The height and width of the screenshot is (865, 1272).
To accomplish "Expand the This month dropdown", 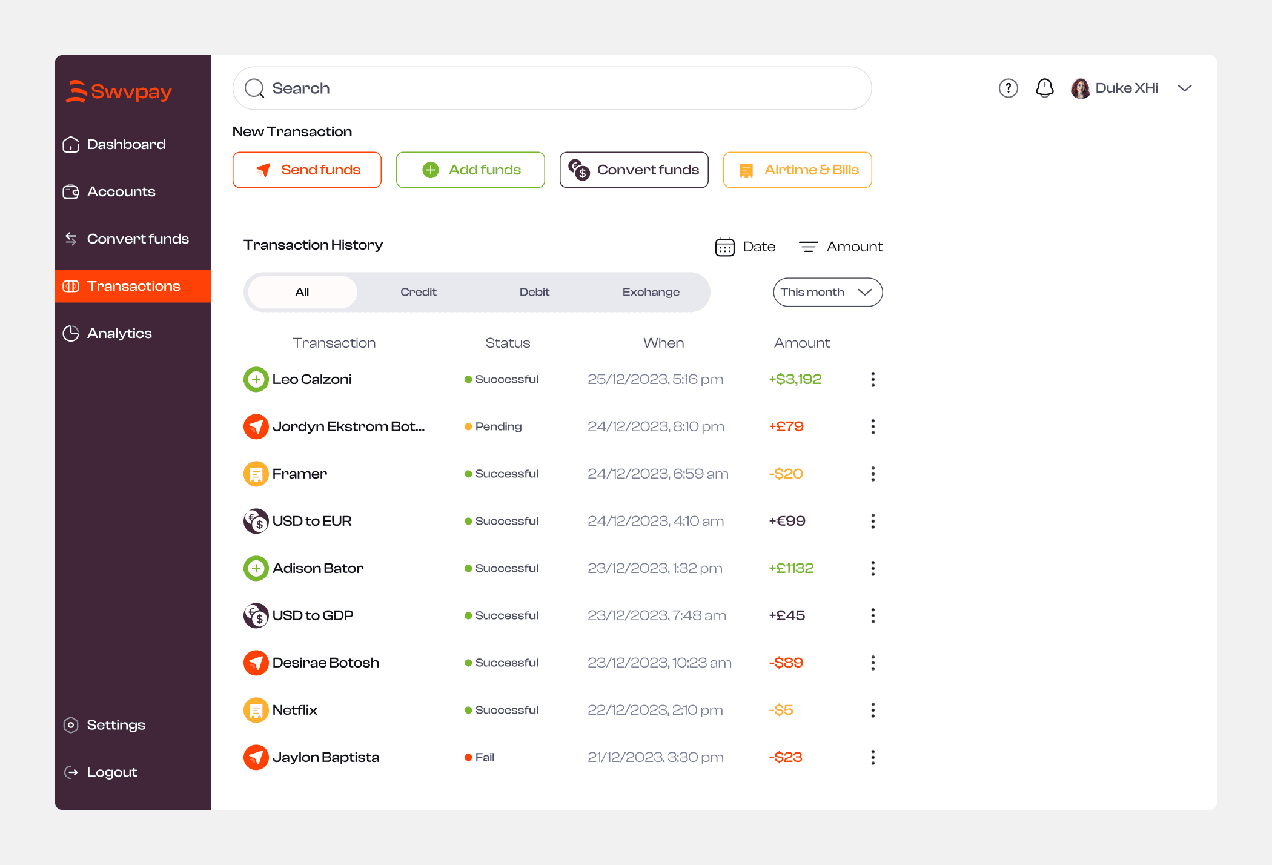I will pos(827,293).
